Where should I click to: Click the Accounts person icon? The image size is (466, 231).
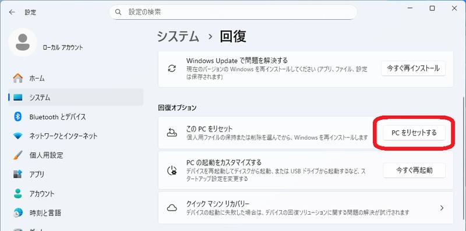[x=18, y=194]
